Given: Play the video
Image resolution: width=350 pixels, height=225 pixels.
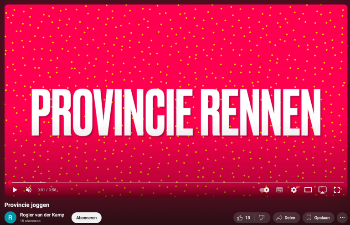Looking at the screenshot, I should (x=15, y=190).
